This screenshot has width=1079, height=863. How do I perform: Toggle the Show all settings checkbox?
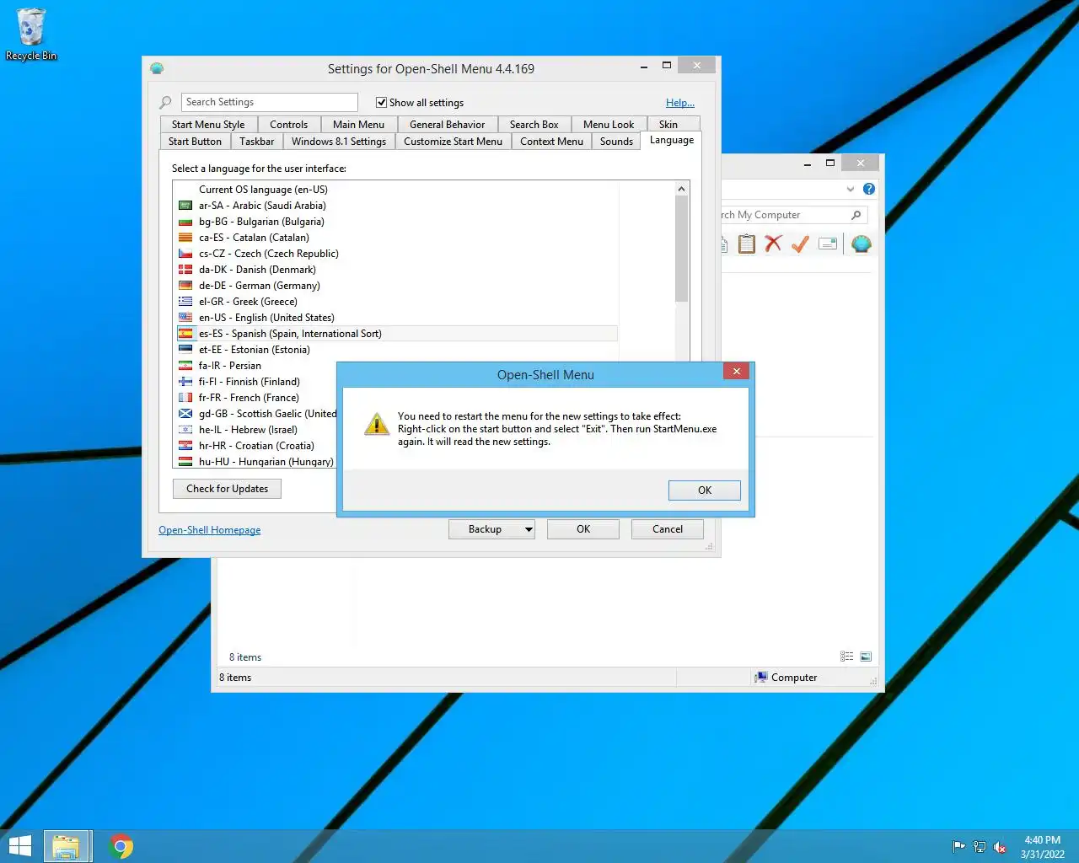[x=381, y=102]
